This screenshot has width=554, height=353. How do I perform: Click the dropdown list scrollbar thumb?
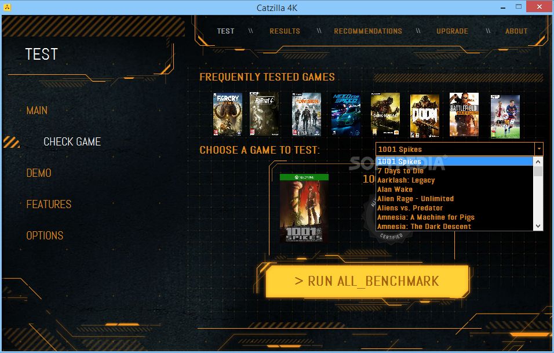(x=538, y=172)
